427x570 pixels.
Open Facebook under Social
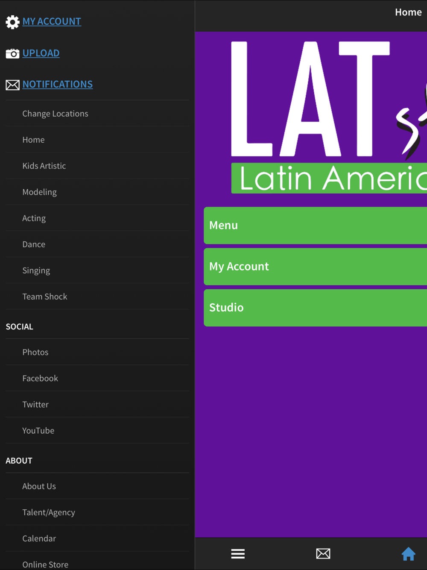97,378
